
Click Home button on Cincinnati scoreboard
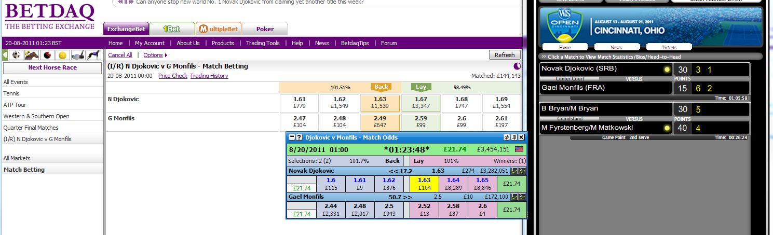(564, 47)
